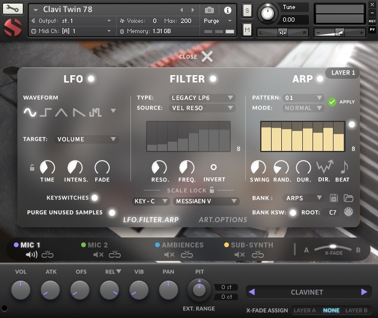Toggle the LFO power switch
The width and height of the screenshot is (378, 318).
click(x=91, y=79)
